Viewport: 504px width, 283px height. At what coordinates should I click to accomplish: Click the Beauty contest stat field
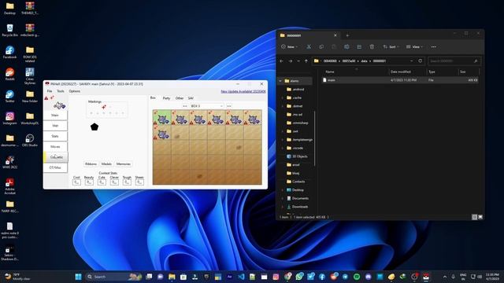click(89, 182)
